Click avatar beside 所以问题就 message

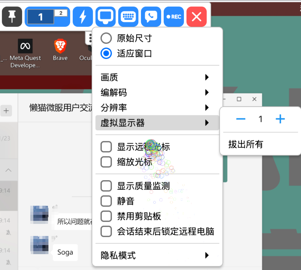point(39,215)
